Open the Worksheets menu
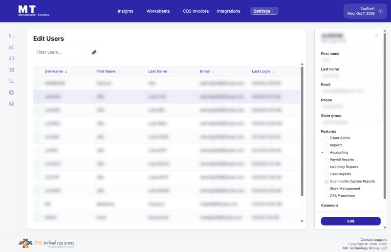Image resolution: width=391 pixels, height=252 pixels. (x=158, y=11)
